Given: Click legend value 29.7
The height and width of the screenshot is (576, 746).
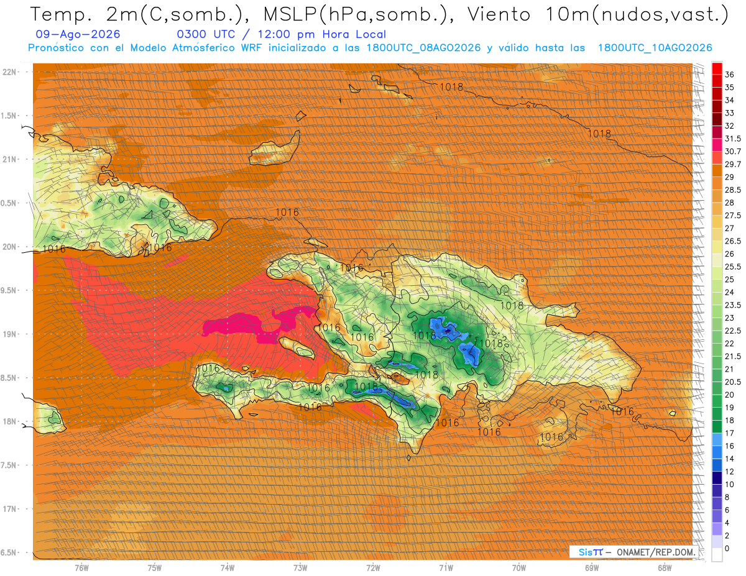Looking at the screenshot, I should [732, 164].
